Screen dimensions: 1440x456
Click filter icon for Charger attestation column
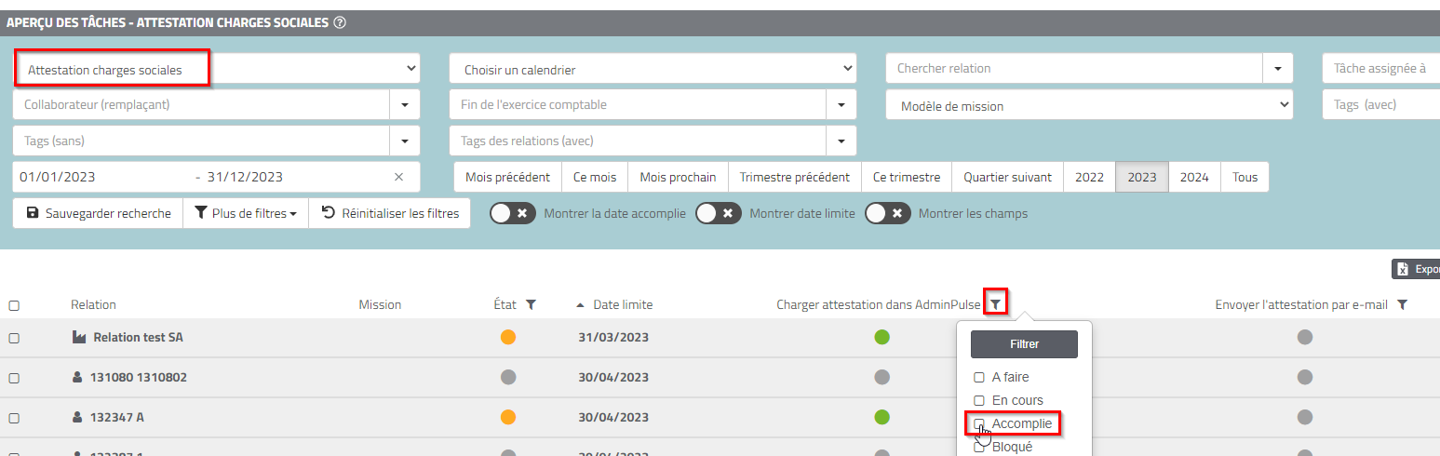[x=995, y=304]
